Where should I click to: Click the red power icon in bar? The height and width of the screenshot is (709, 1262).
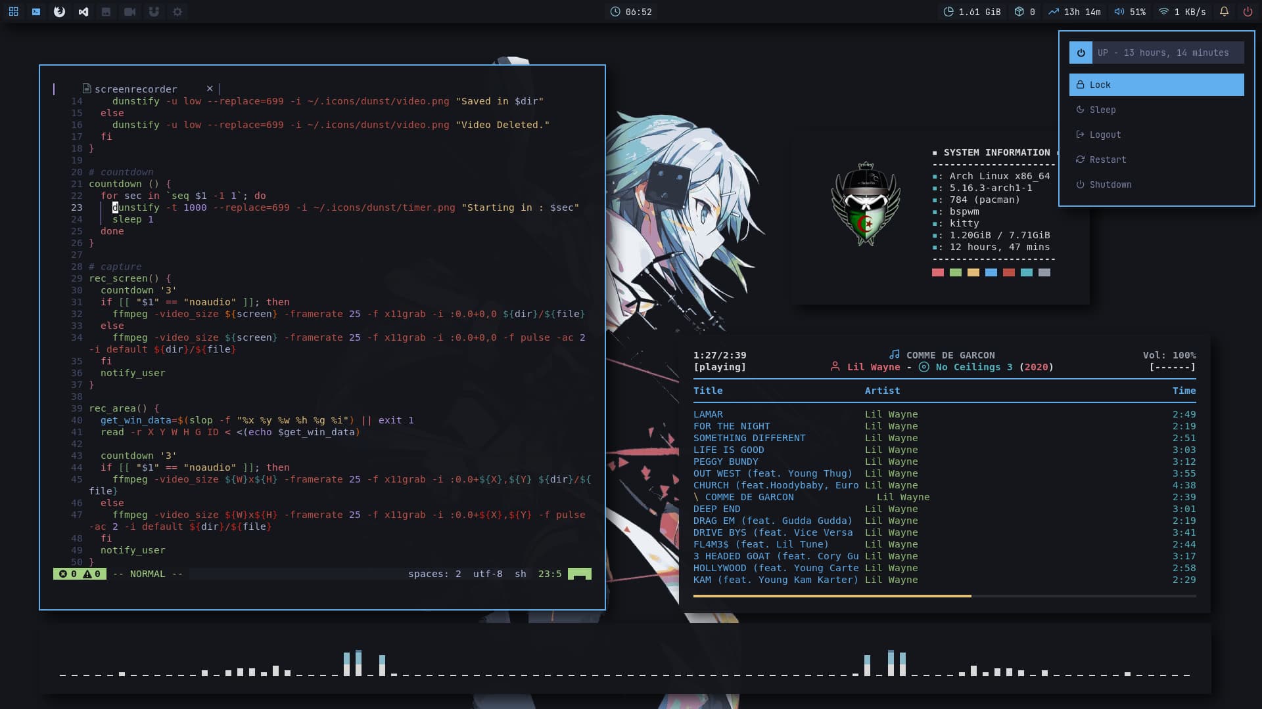pos(1248,12)
